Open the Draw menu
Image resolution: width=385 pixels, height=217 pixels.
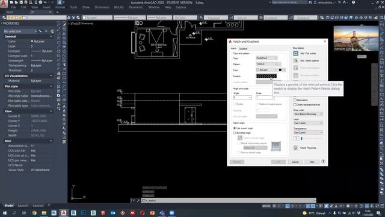86,7
